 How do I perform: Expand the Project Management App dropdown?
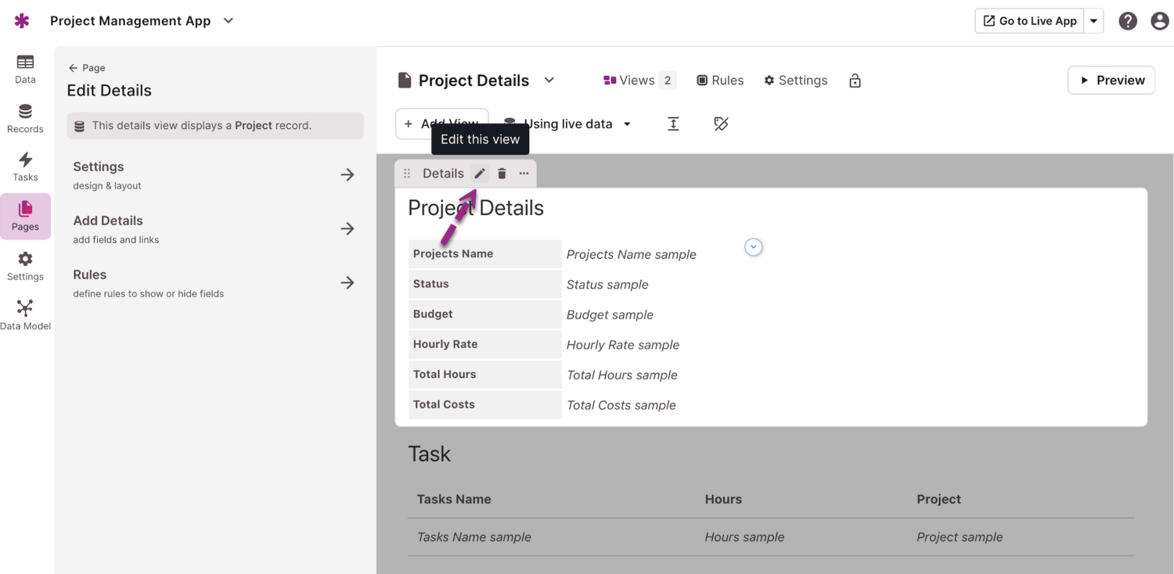point(229,21)
